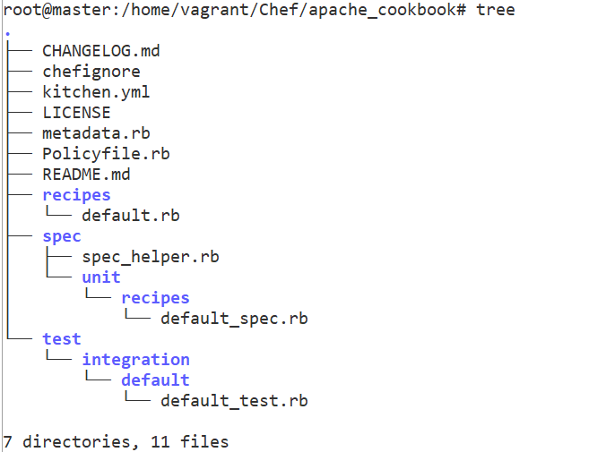Screen dimensions: 615x452
Task: Click the test directory name
Action: coord(61,339)
